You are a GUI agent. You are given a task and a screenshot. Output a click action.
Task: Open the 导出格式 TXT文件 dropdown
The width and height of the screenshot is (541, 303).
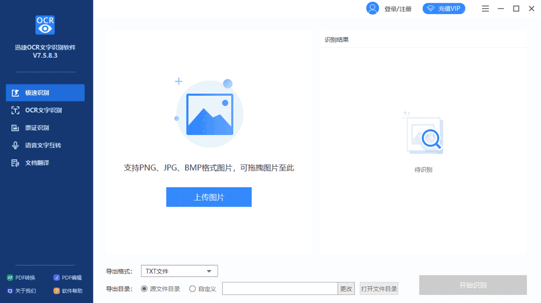click(179, 271)
